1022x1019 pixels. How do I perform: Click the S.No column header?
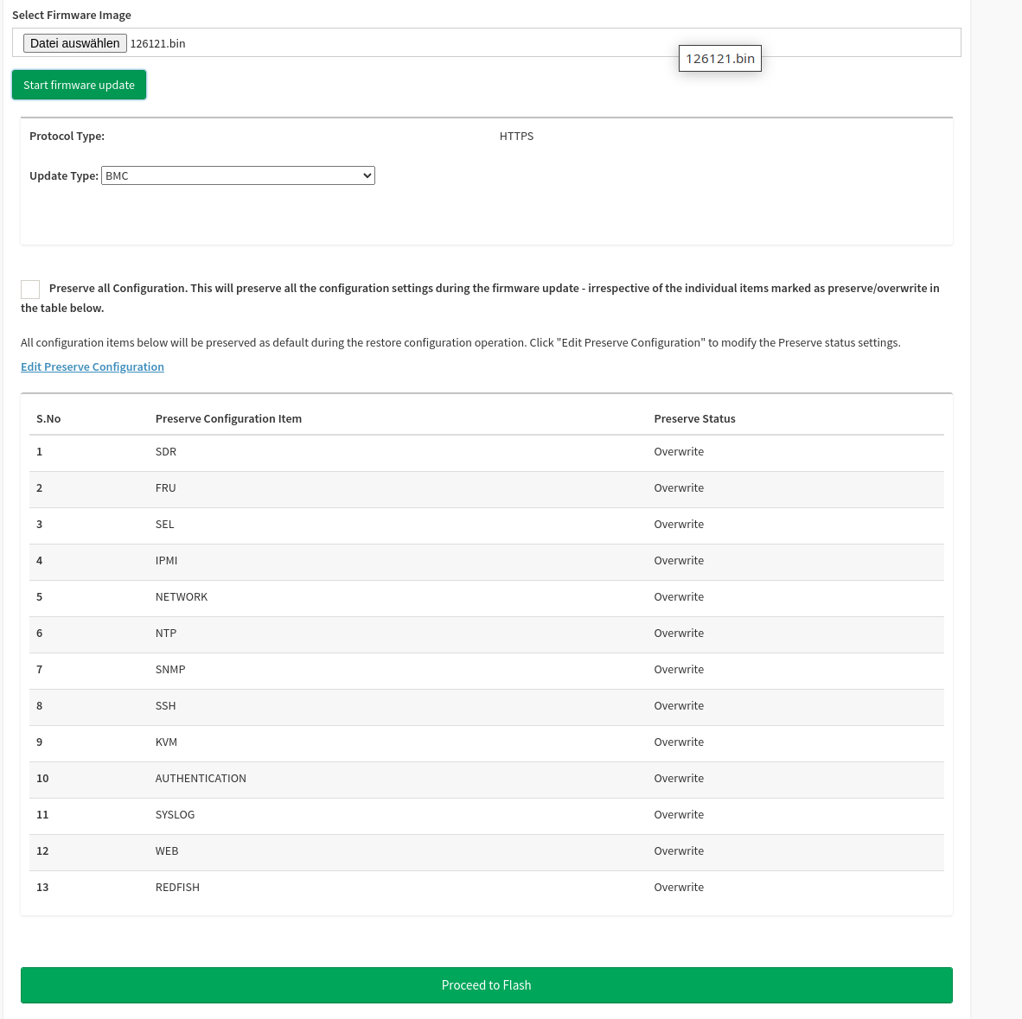[48, 418]
